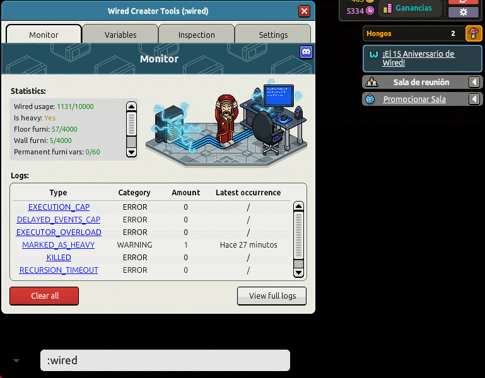Open the MARKED_AS_HEAVY log link
The width and height of the screenshot is (485, 378).
click(58, 245)
